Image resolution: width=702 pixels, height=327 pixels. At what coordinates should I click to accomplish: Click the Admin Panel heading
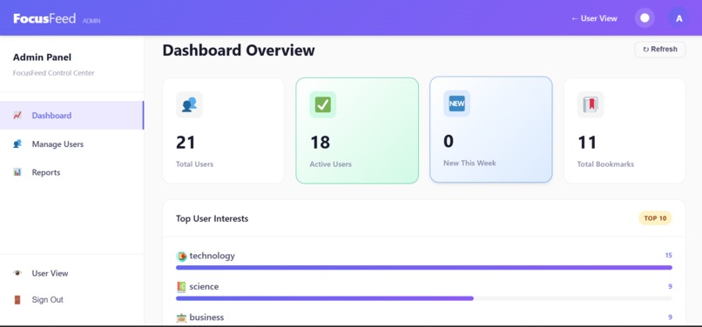pos(42,57)
